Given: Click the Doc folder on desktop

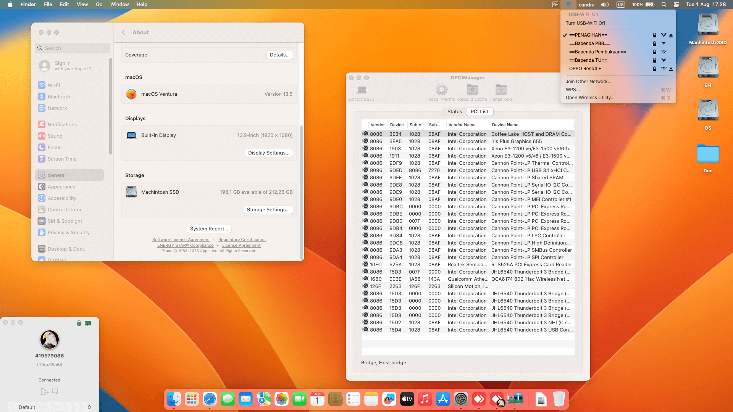Looking at the screenshot, I should (x=708, y=158).
